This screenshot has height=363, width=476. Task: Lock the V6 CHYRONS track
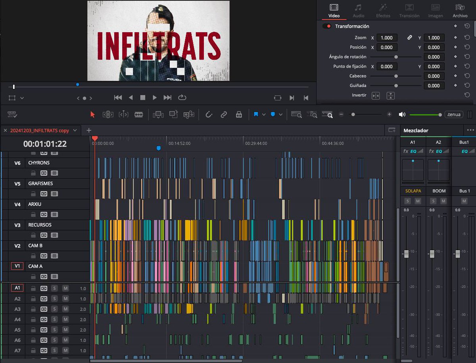(x=33, y=173)
